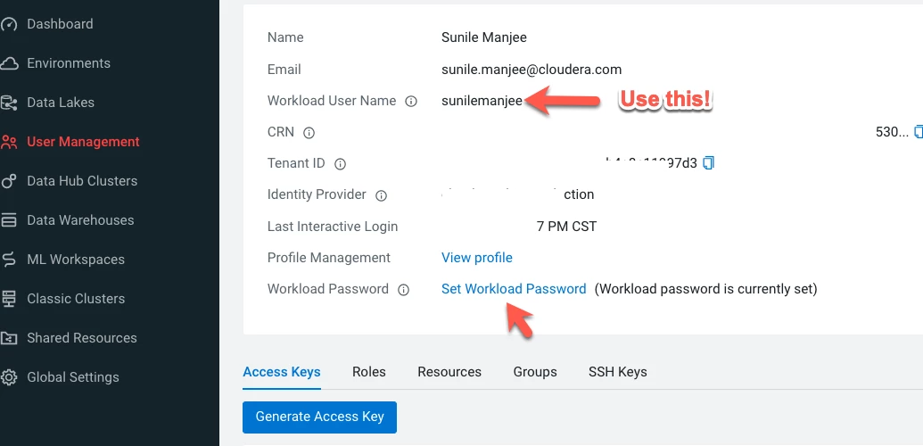Click the Generate Access Key button
Screen dimensions: 923x446
click(x=319, y=417)
